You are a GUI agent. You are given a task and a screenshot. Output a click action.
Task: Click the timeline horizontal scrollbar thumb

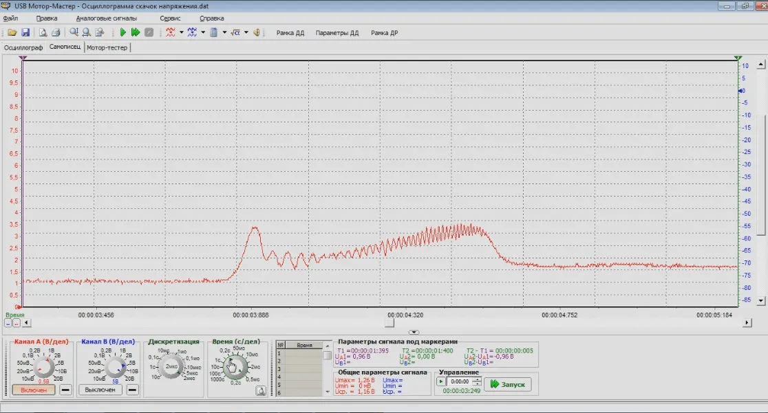[x=390, y=323]
